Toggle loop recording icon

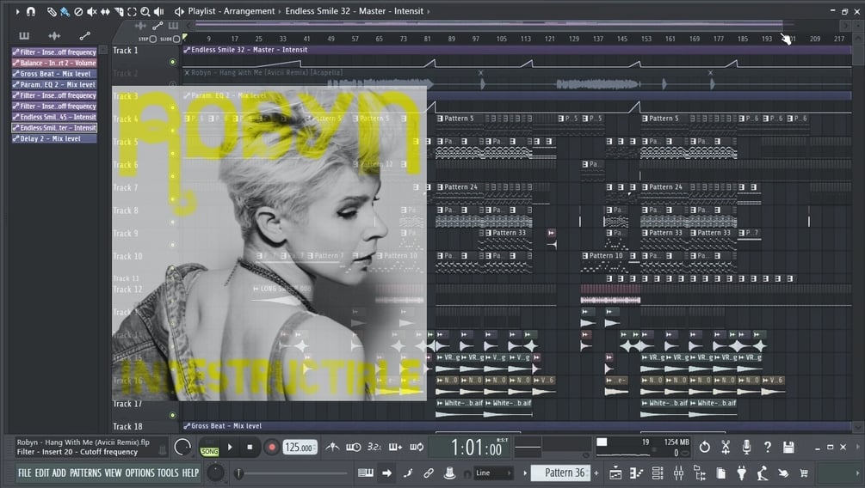pos(417,448)
